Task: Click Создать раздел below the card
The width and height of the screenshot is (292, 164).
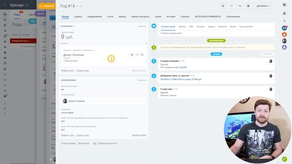Action: (x=68, y=143)
